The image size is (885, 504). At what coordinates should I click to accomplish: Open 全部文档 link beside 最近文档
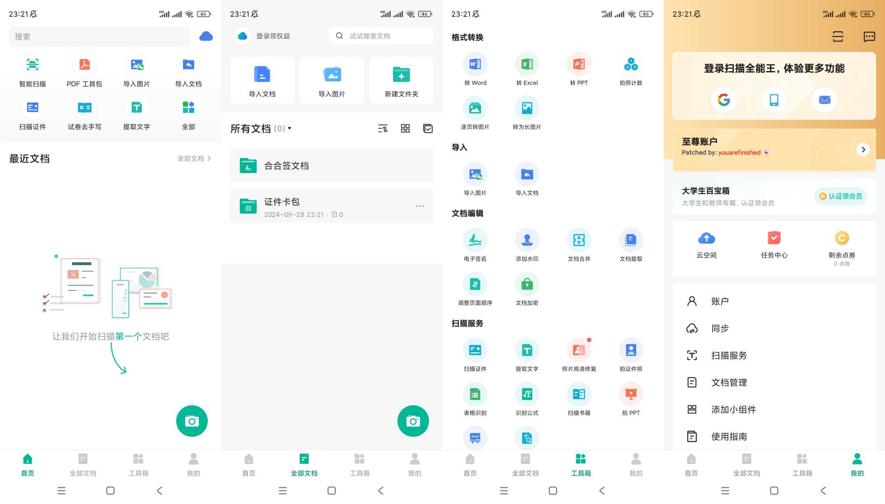pos(194,159)
